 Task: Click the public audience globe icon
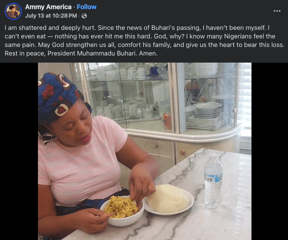tap(84, 16)
